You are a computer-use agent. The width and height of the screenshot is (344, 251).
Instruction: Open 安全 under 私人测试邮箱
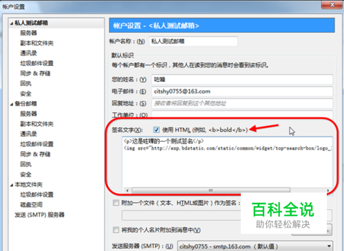click(x=25, y=94)
